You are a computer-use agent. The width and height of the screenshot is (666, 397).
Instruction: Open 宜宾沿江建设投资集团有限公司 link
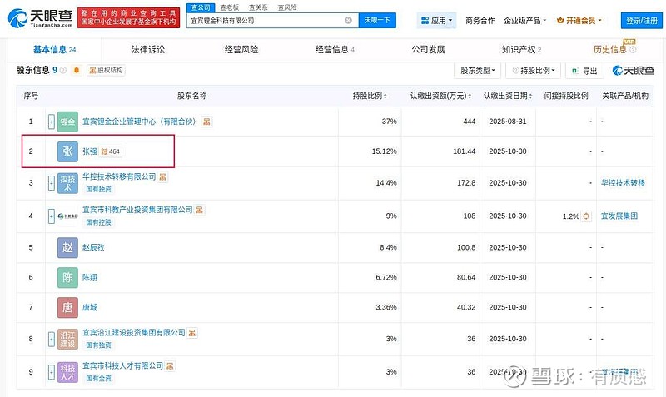134,332
